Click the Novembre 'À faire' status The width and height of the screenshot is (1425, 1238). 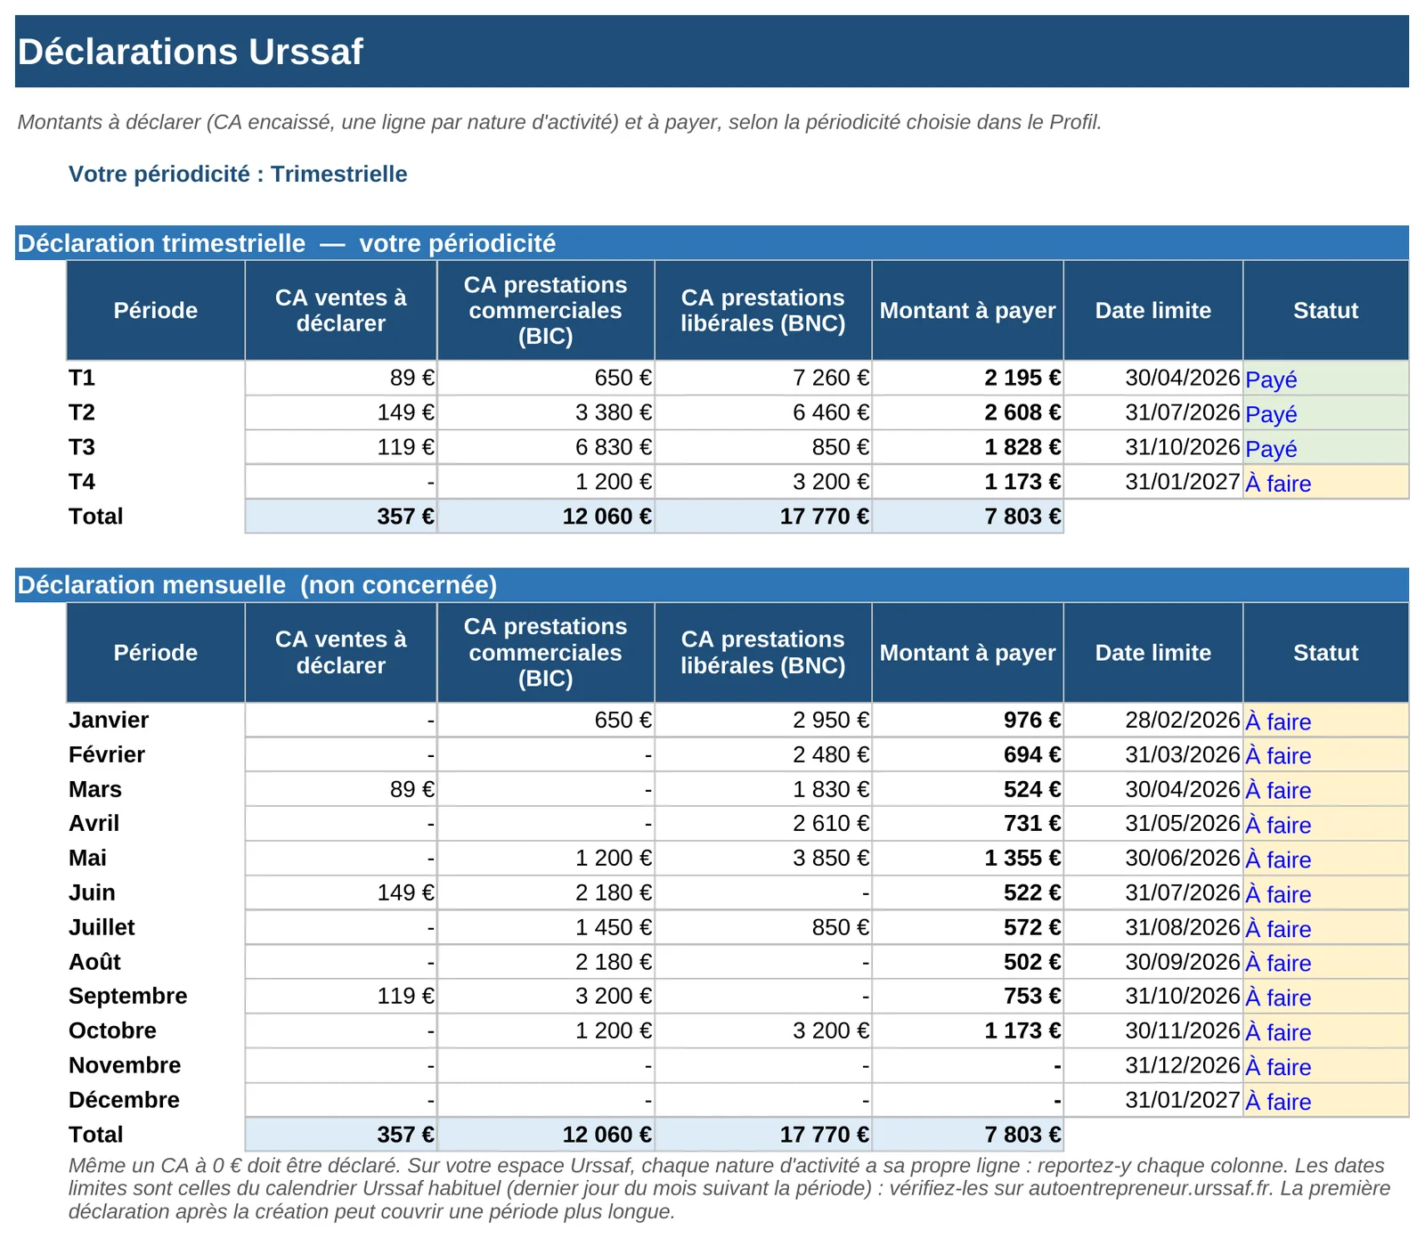1325,1066
